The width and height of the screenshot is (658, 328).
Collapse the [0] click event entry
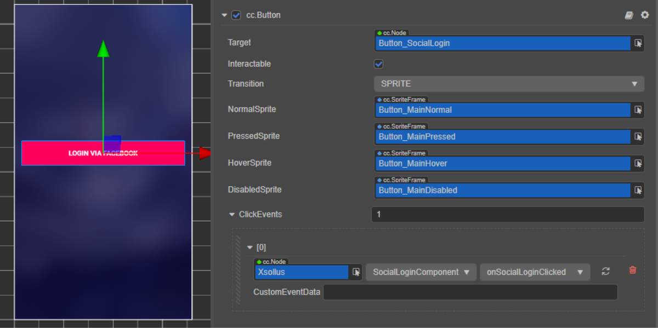click(251, 248)
